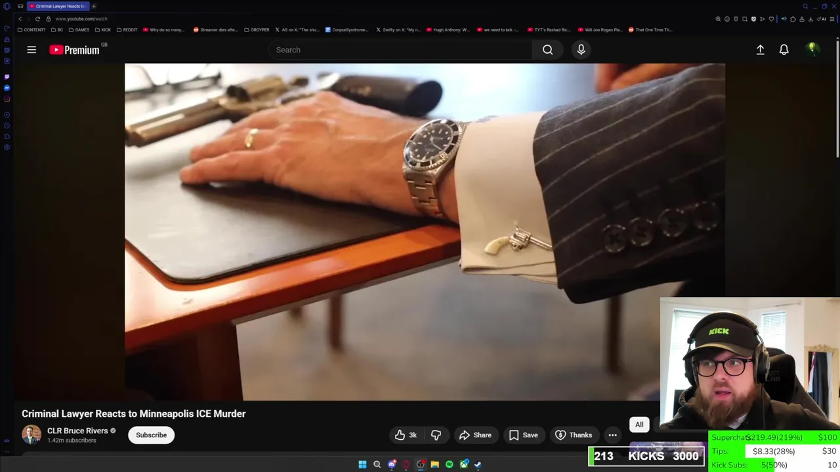The width and height of the screenshot is (840, 472).
Task: Click the page vertical scrollbar
Action: coord(837,98)
